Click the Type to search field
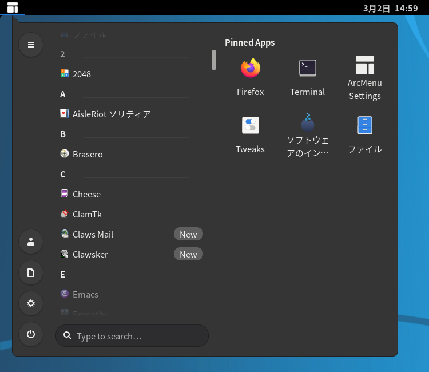The width and height of the screenshot is (429, 372). (132, 335)
